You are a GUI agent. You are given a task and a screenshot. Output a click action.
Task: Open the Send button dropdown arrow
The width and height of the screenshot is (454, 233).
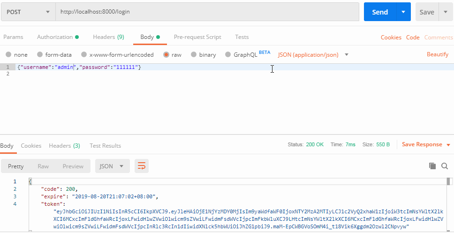(x=403, y=12)
